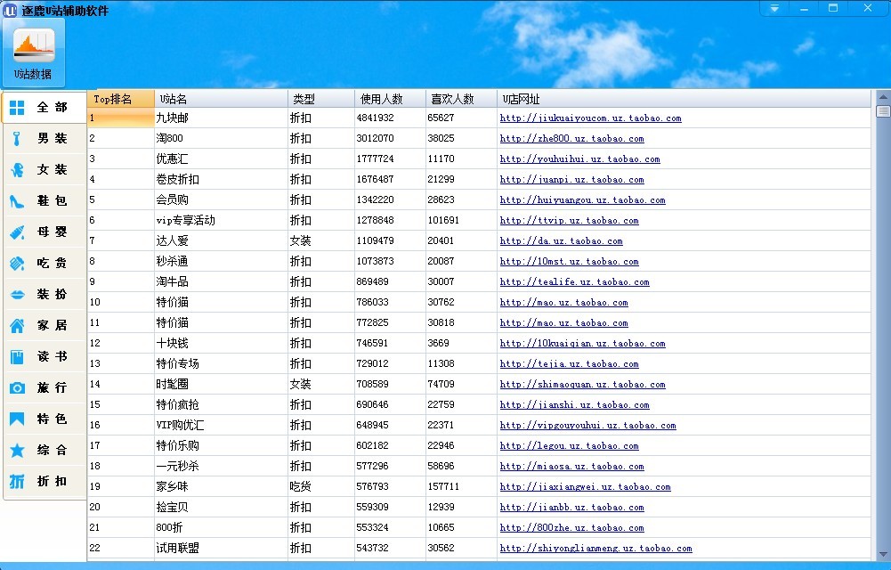The image size is (891, 570).
Task: Select the 折扣 discount icon
Action: [x=17, y=481]
